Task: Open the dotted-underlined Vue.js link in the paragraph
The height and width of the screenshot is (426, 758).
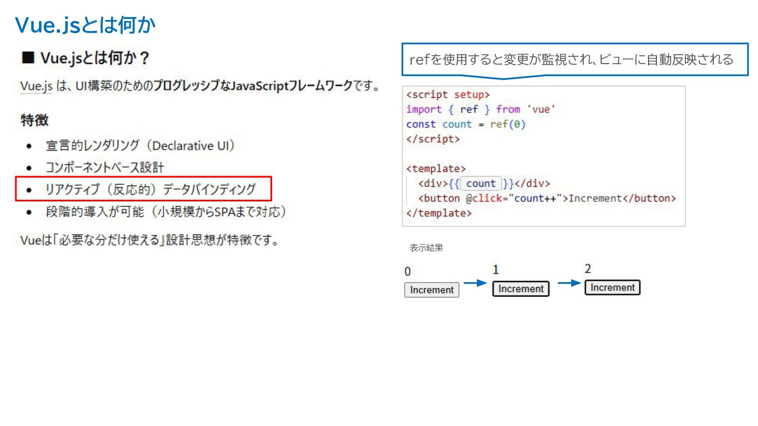Action: point(36,86)
